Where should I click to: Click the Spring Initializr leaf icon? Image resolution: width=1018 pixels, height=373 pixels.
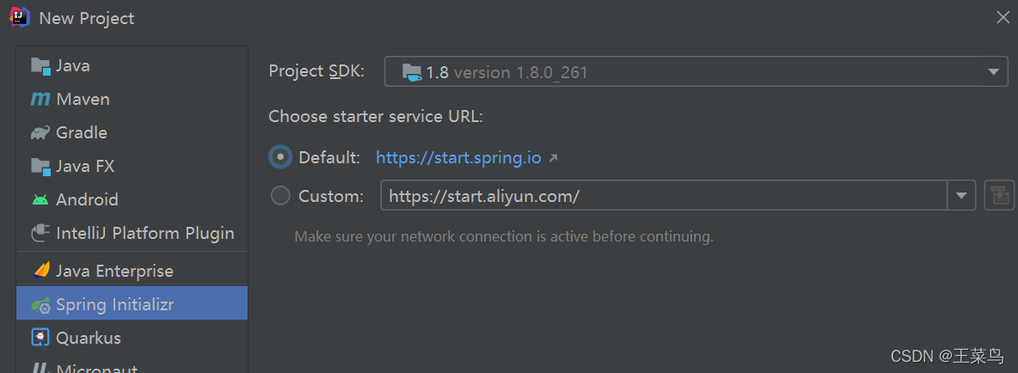[40, 304]
